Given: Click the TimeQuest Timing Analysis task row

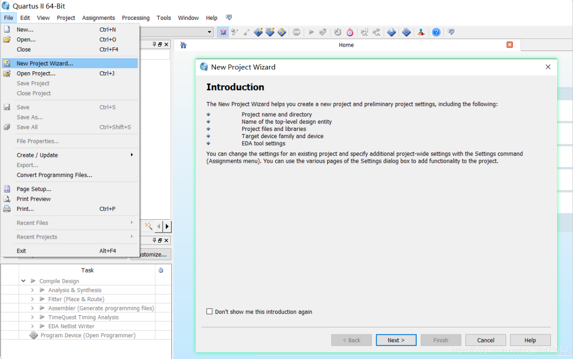Looking at the screenshot, I should (83, 317).
